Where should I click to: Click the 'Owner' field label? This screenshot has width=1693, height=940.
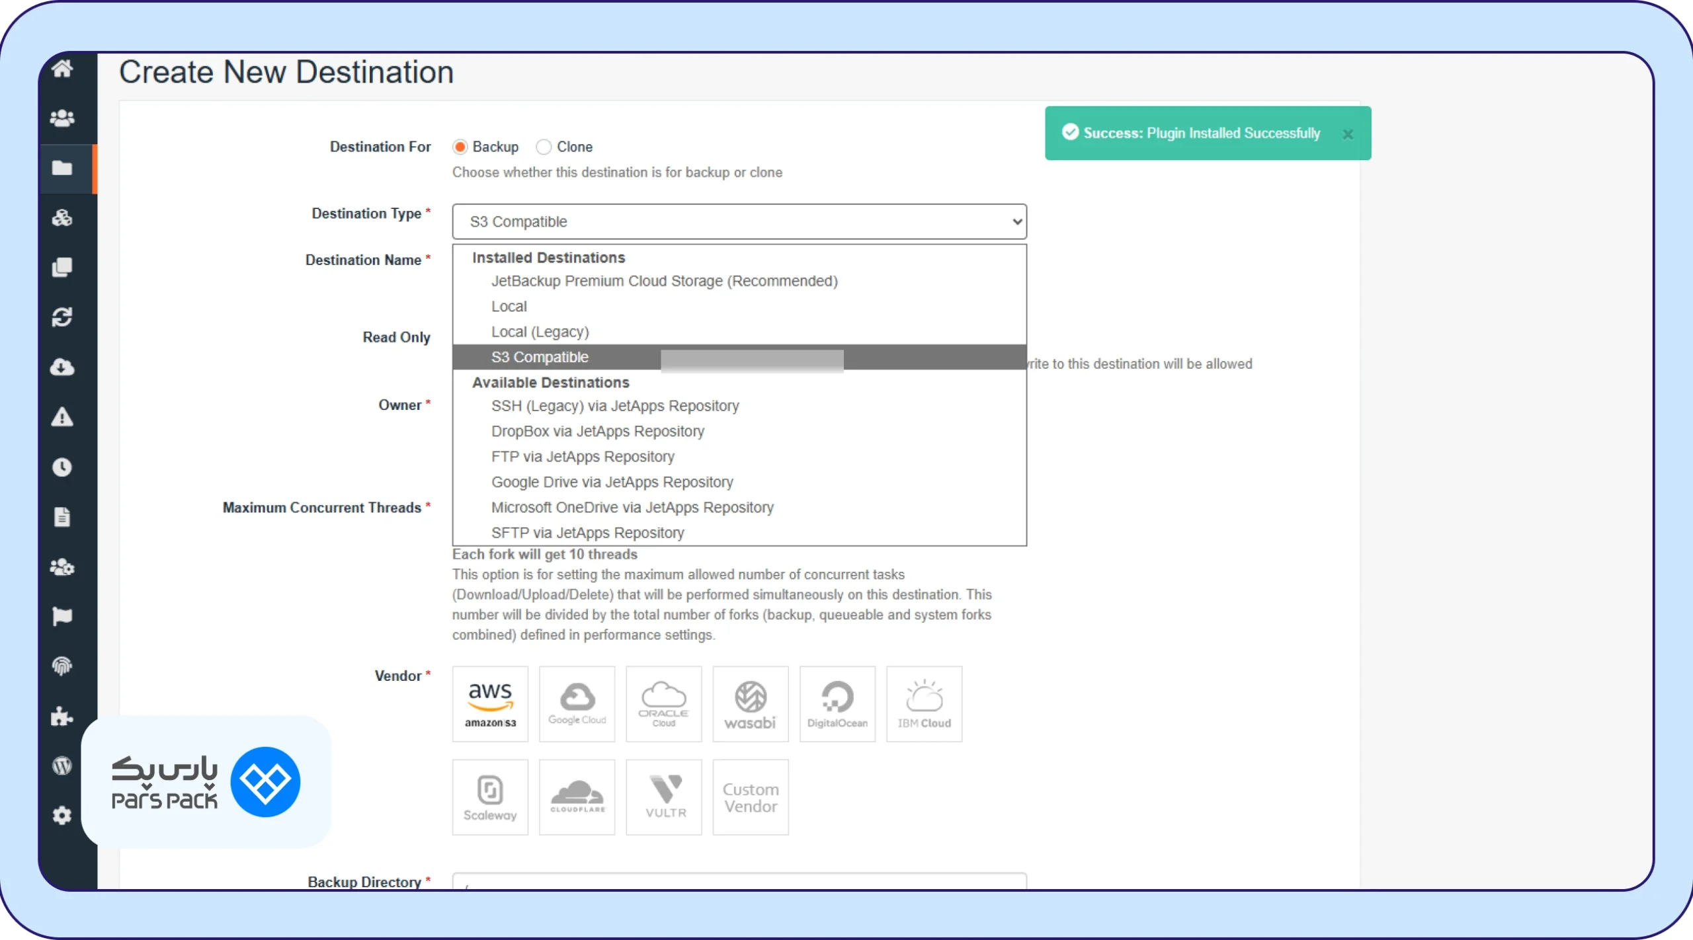(399, 405)
